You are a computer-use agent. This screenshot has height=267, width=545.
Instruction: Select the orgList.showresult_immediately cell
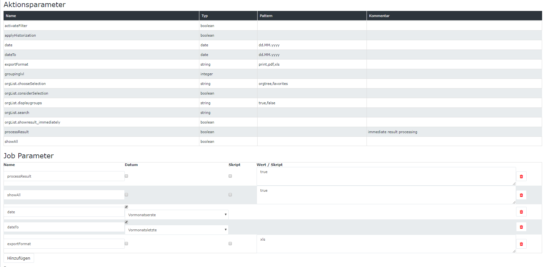101,122
